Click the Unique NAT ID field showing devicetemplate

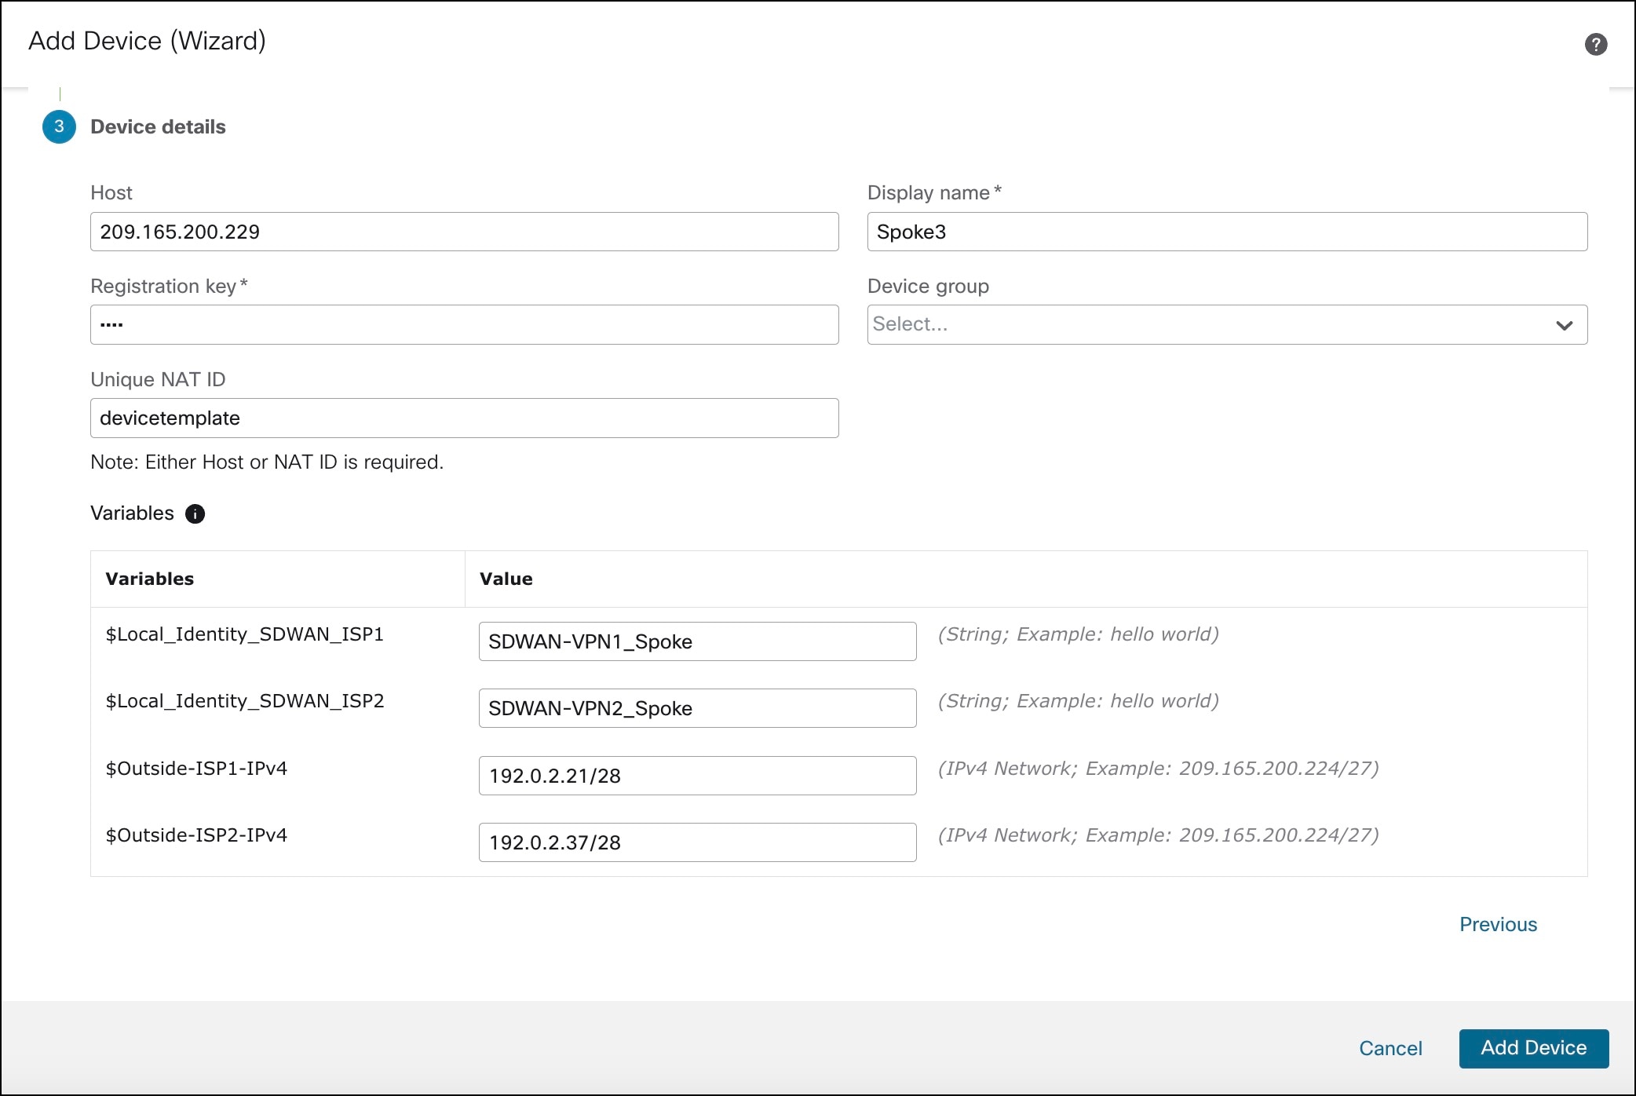point(463,418)
